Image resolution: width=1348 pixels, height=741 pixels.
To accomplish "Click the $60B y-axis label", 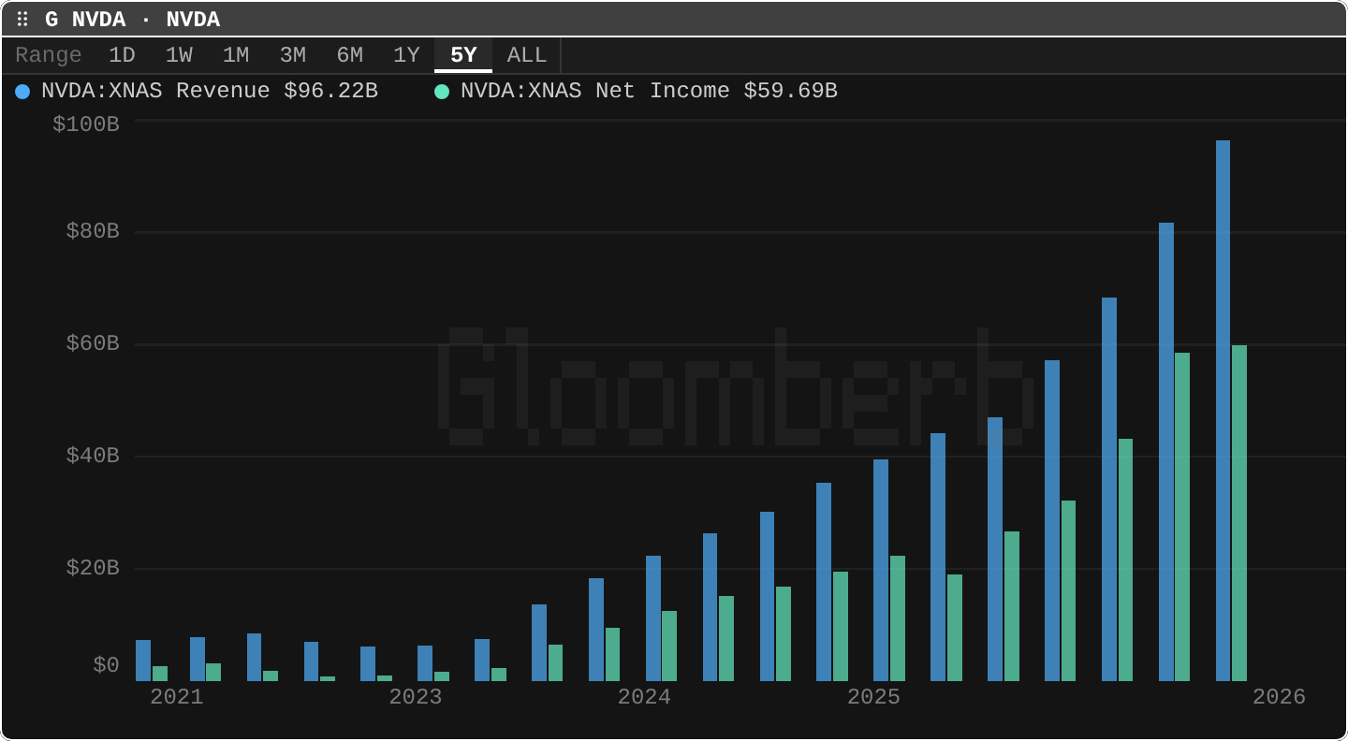I will (92, 343).
